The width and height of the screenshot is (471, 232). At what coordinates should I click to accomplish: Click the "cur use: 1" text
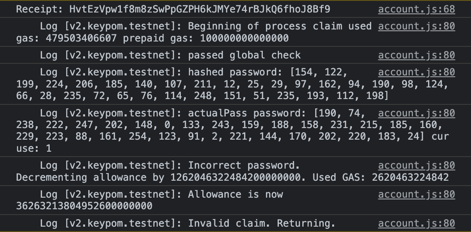click(34, 148)
